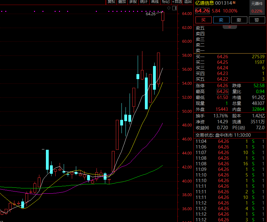Click the blue 卖 sell button

coord(221,20)
